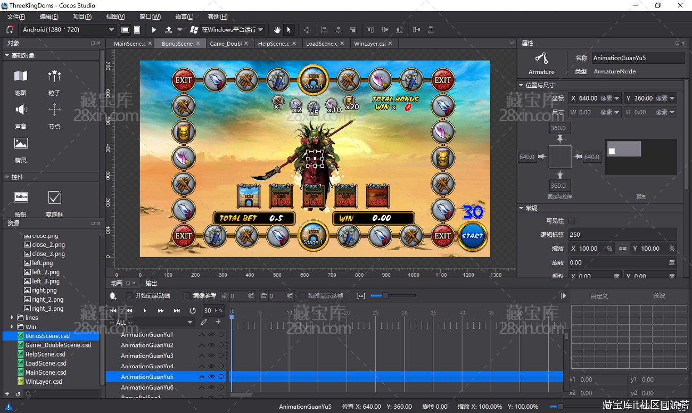Click the play preview triangle in toolbar
The height and width of the screenshot is (413, 692).
coord(154,30)
